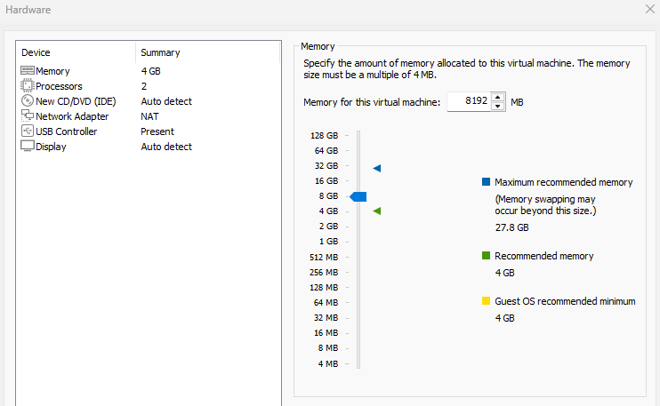Click the 1 GB slider label
660x406 pixels.
[328, 242]
